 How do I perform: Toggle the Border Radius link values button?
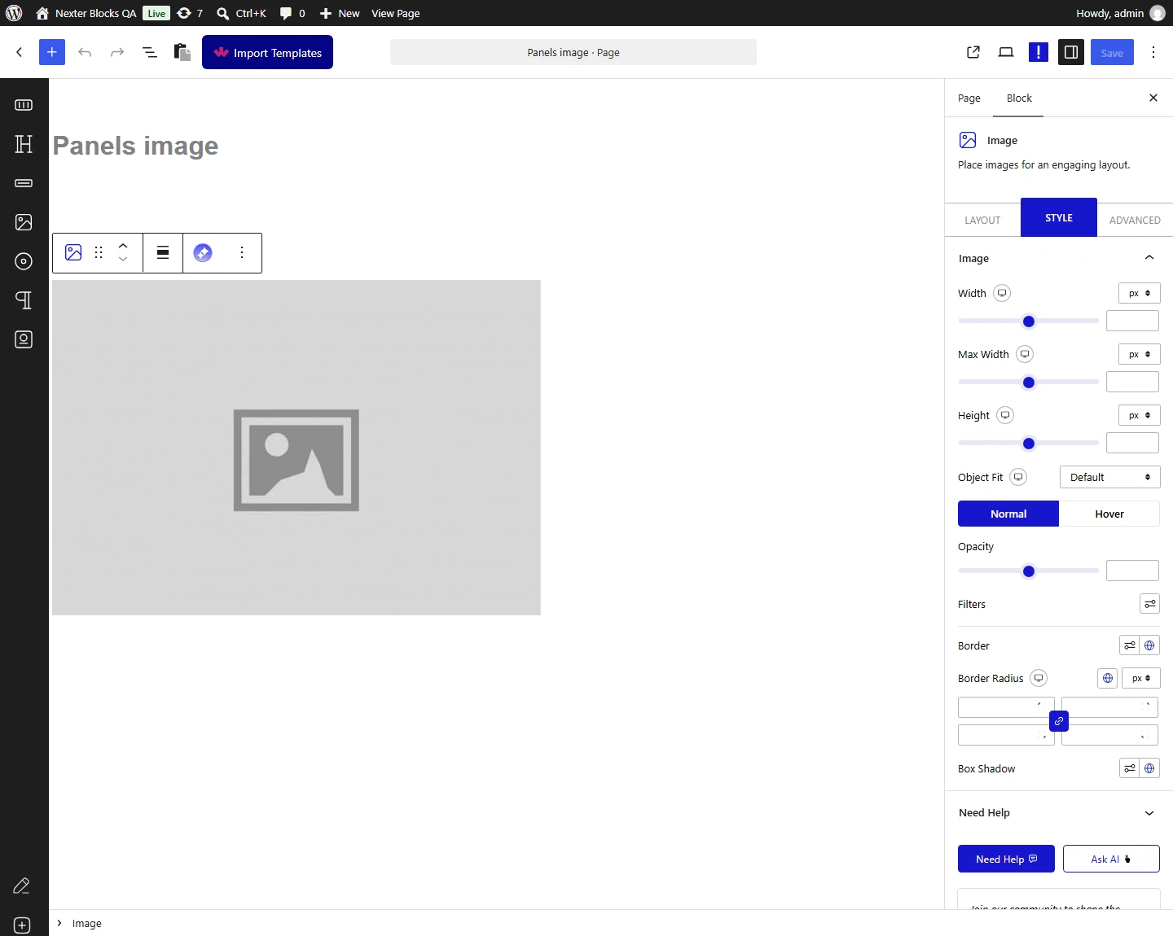coord(1059,721)
